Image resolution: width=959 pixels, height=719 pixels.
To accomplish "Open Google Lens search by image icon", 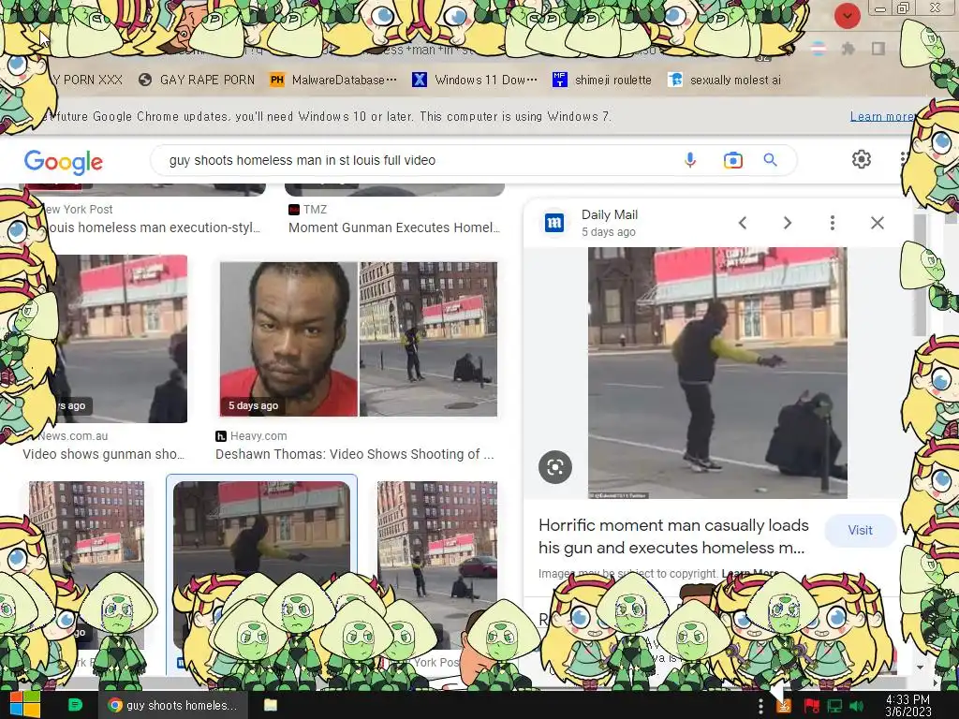I will click(x=732, y=160).
